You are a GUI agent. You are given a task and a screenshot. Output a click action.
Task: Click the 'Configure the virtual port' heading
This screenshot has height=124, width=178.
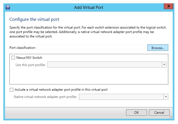[x=34, y=20]
